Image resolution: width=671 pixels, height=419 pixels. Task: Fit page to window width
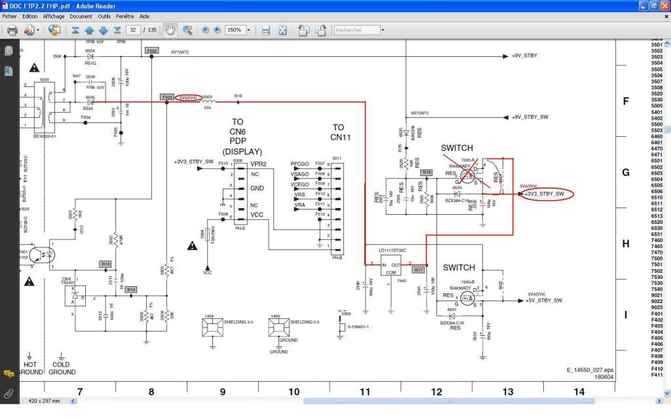click(x=266, y=30)
